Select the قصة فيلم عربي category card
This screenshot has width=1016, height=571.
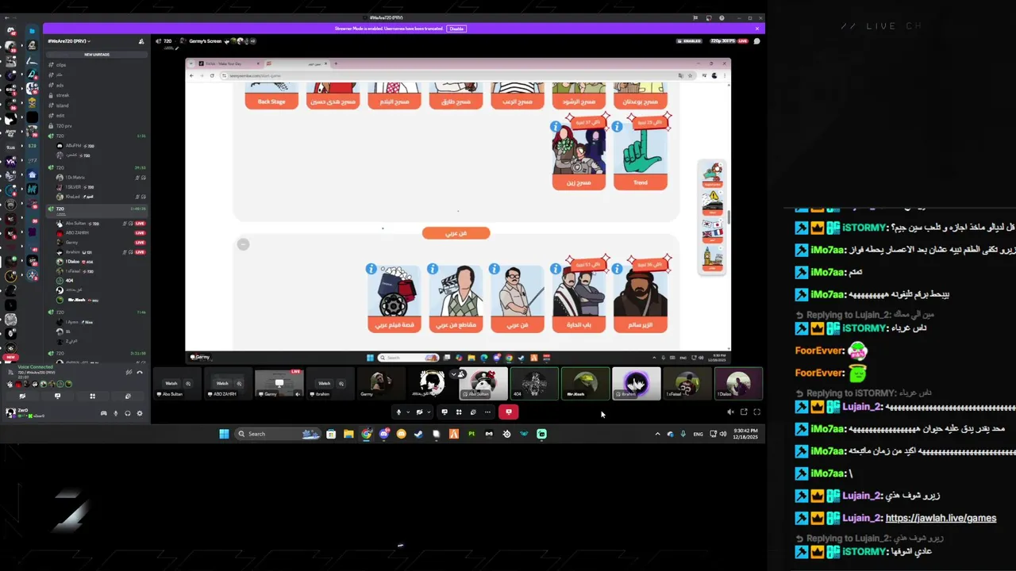[394, 297]
